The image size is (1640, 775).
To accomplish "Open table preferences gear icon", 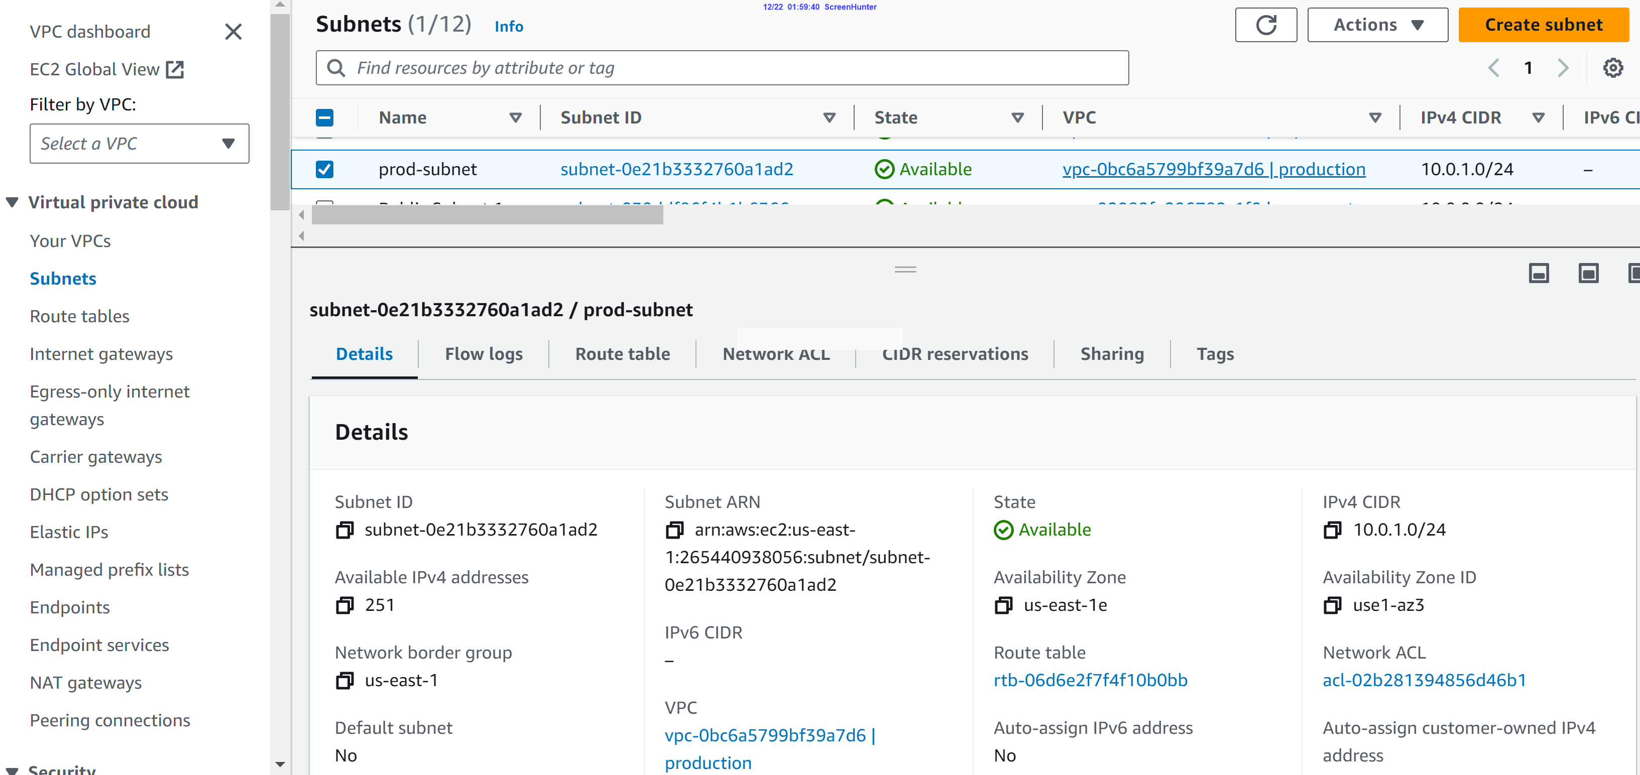I will (x=1612, y=67).
